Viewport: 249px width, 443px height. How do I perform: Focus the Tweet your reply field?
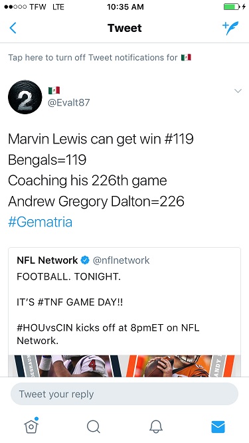tap(124, 394)
